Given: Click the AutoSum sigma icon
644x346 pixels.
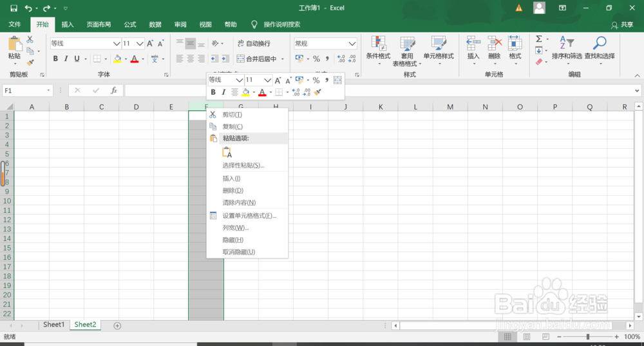Looking at the screenshot, I should point(539,39).
